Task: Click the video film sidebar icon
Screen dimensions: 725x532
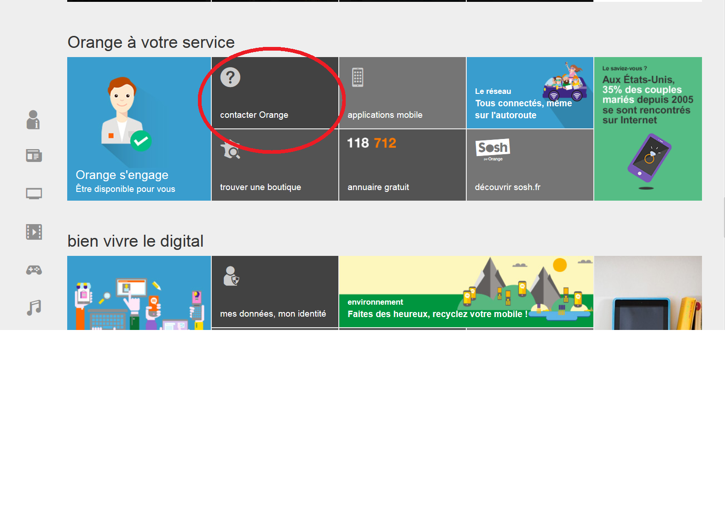Action: (34, 231)
